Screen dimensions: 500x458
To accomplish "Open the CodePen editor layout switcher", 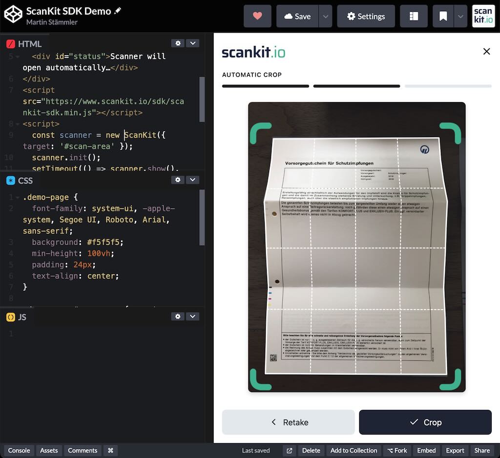I will point(414,16).
